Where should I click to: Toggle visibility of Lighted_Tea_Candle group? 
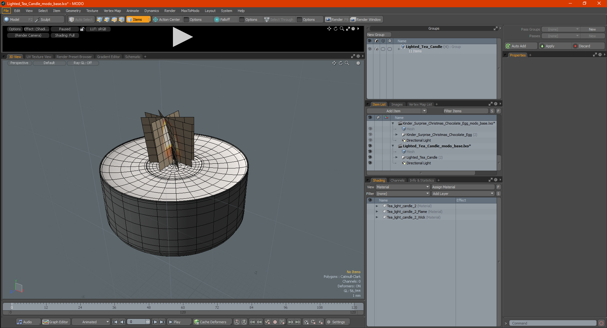(x=370, y=49)
